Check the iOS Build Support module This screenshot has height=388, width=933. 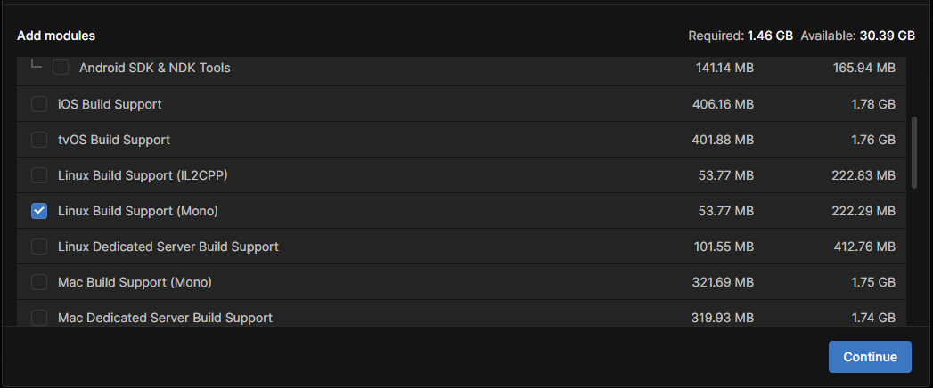[x=39, y=104]
